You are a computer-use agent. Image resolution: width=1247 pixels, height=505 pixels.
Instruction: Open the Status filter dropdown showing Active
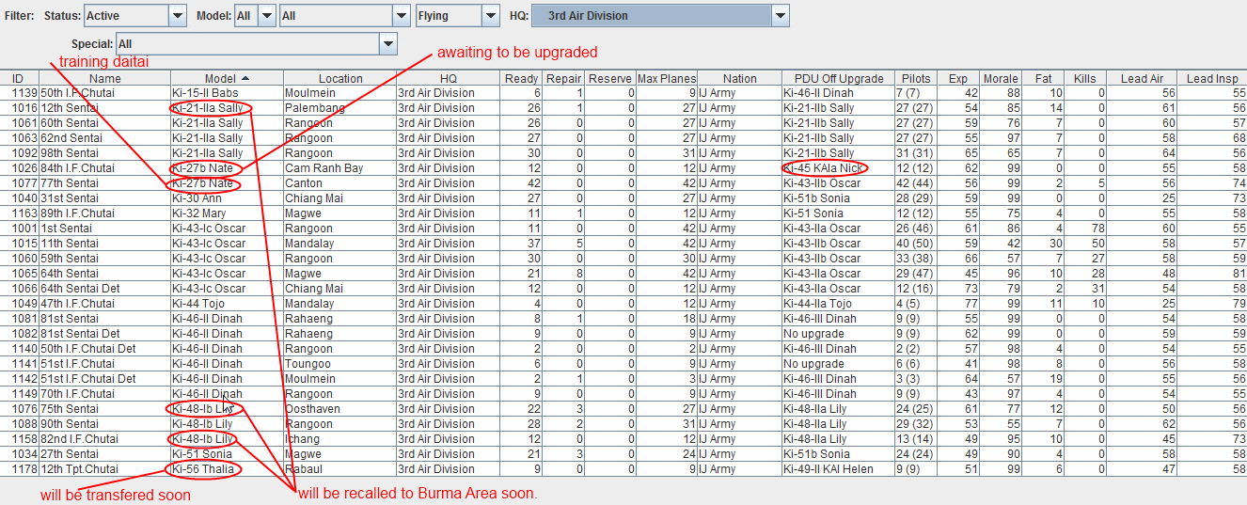pos(135,15)
